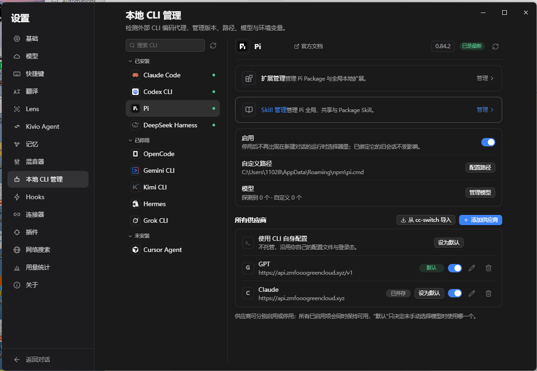Viewport: 537px width, 371px height.
Task: Click the Kimi CLI icon
Action: (x=135, y=187)
